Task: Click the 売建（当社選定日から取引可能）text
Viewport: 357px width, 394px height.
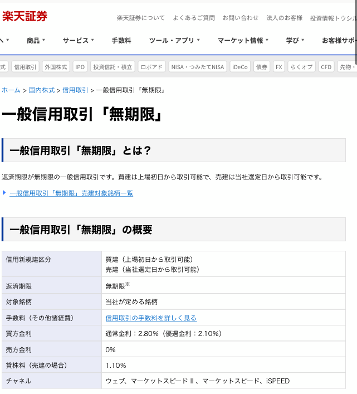Action: (x=153, y=270)
